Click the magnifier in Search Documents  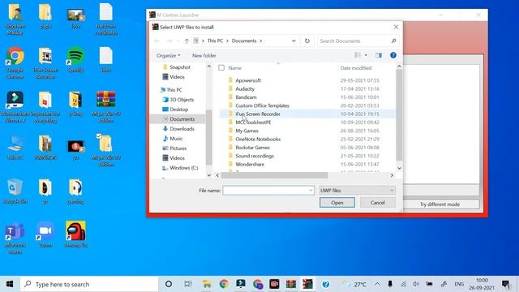coord(393,41)
